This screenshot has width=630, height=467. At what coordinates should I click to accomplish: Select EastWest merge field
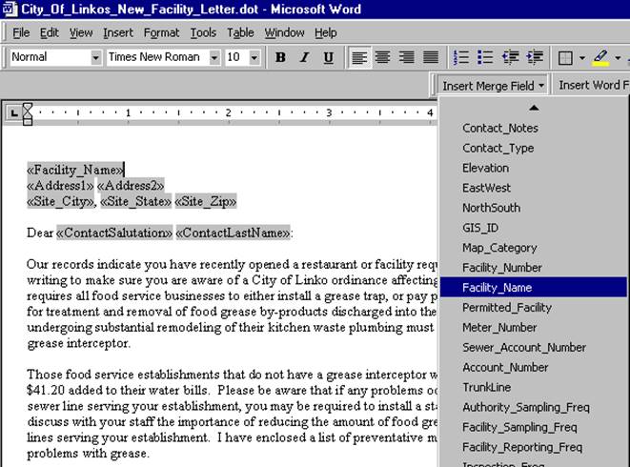tap(534, 188)
